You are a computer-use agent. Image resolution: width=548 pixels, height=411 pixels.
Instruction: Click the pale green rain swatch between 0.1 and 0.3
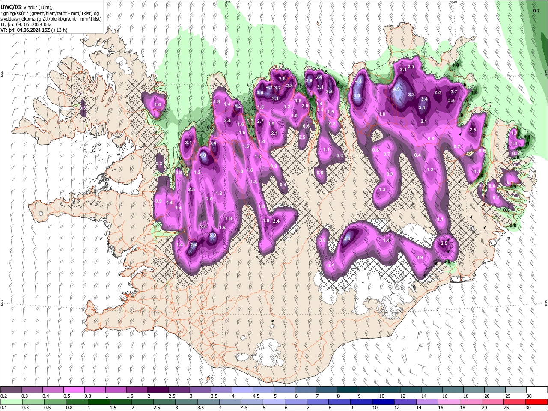(11, 402)
